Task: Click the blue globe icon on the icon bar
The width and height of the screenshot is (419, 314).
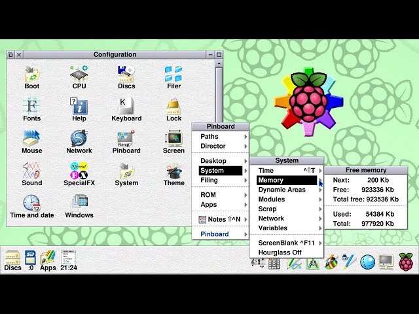Action: click(367, 262)
